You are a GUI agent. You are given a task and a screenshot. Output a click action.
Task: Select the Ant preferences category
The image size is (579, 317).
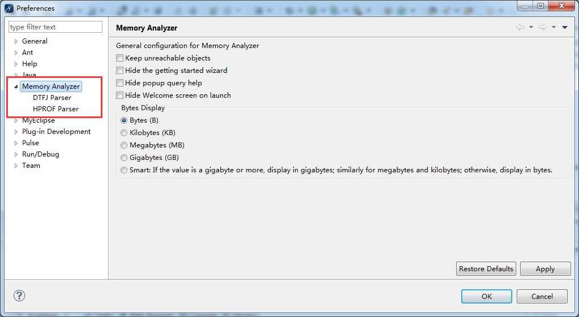point(27,53)
